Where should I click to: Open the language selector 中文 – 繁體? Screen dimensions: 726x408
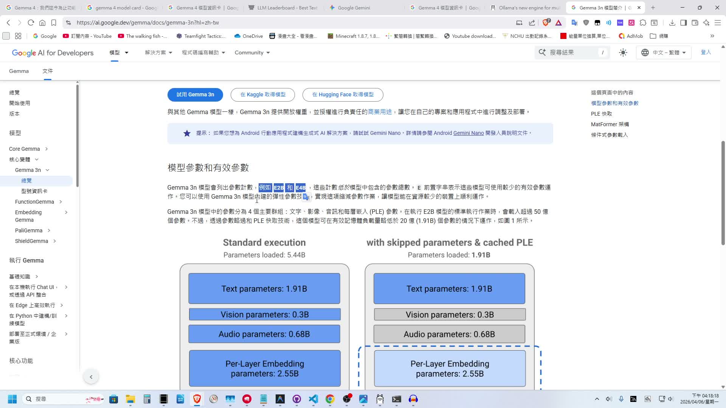coord(664,53)
